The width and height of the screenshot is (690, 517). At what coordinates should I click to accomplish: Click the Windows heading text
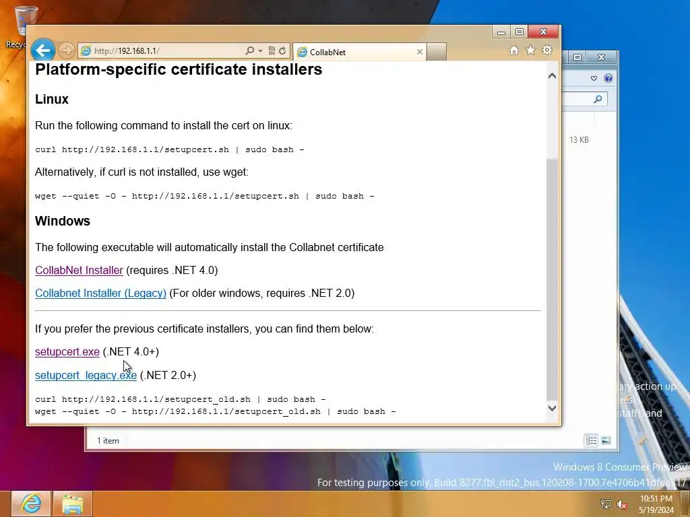[x=63, y=221]
